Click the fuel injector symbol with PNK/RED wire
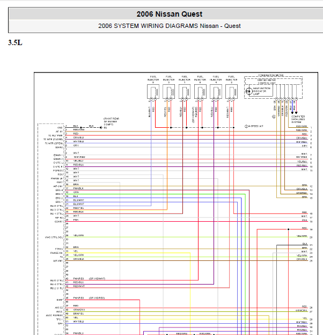Viewport: 323px width, 335px height. coord(200,91)
